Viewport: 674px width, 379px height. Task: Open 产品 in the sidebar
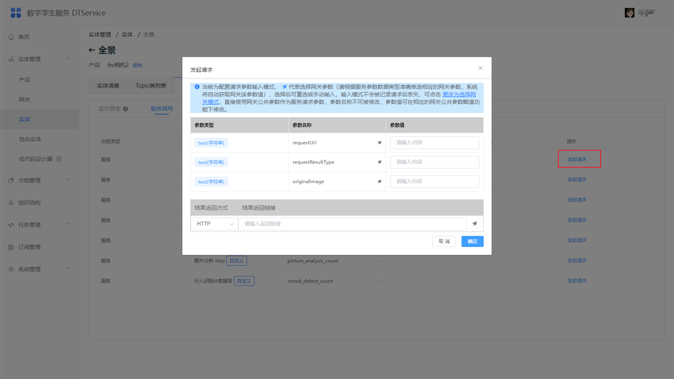point(25,80)
